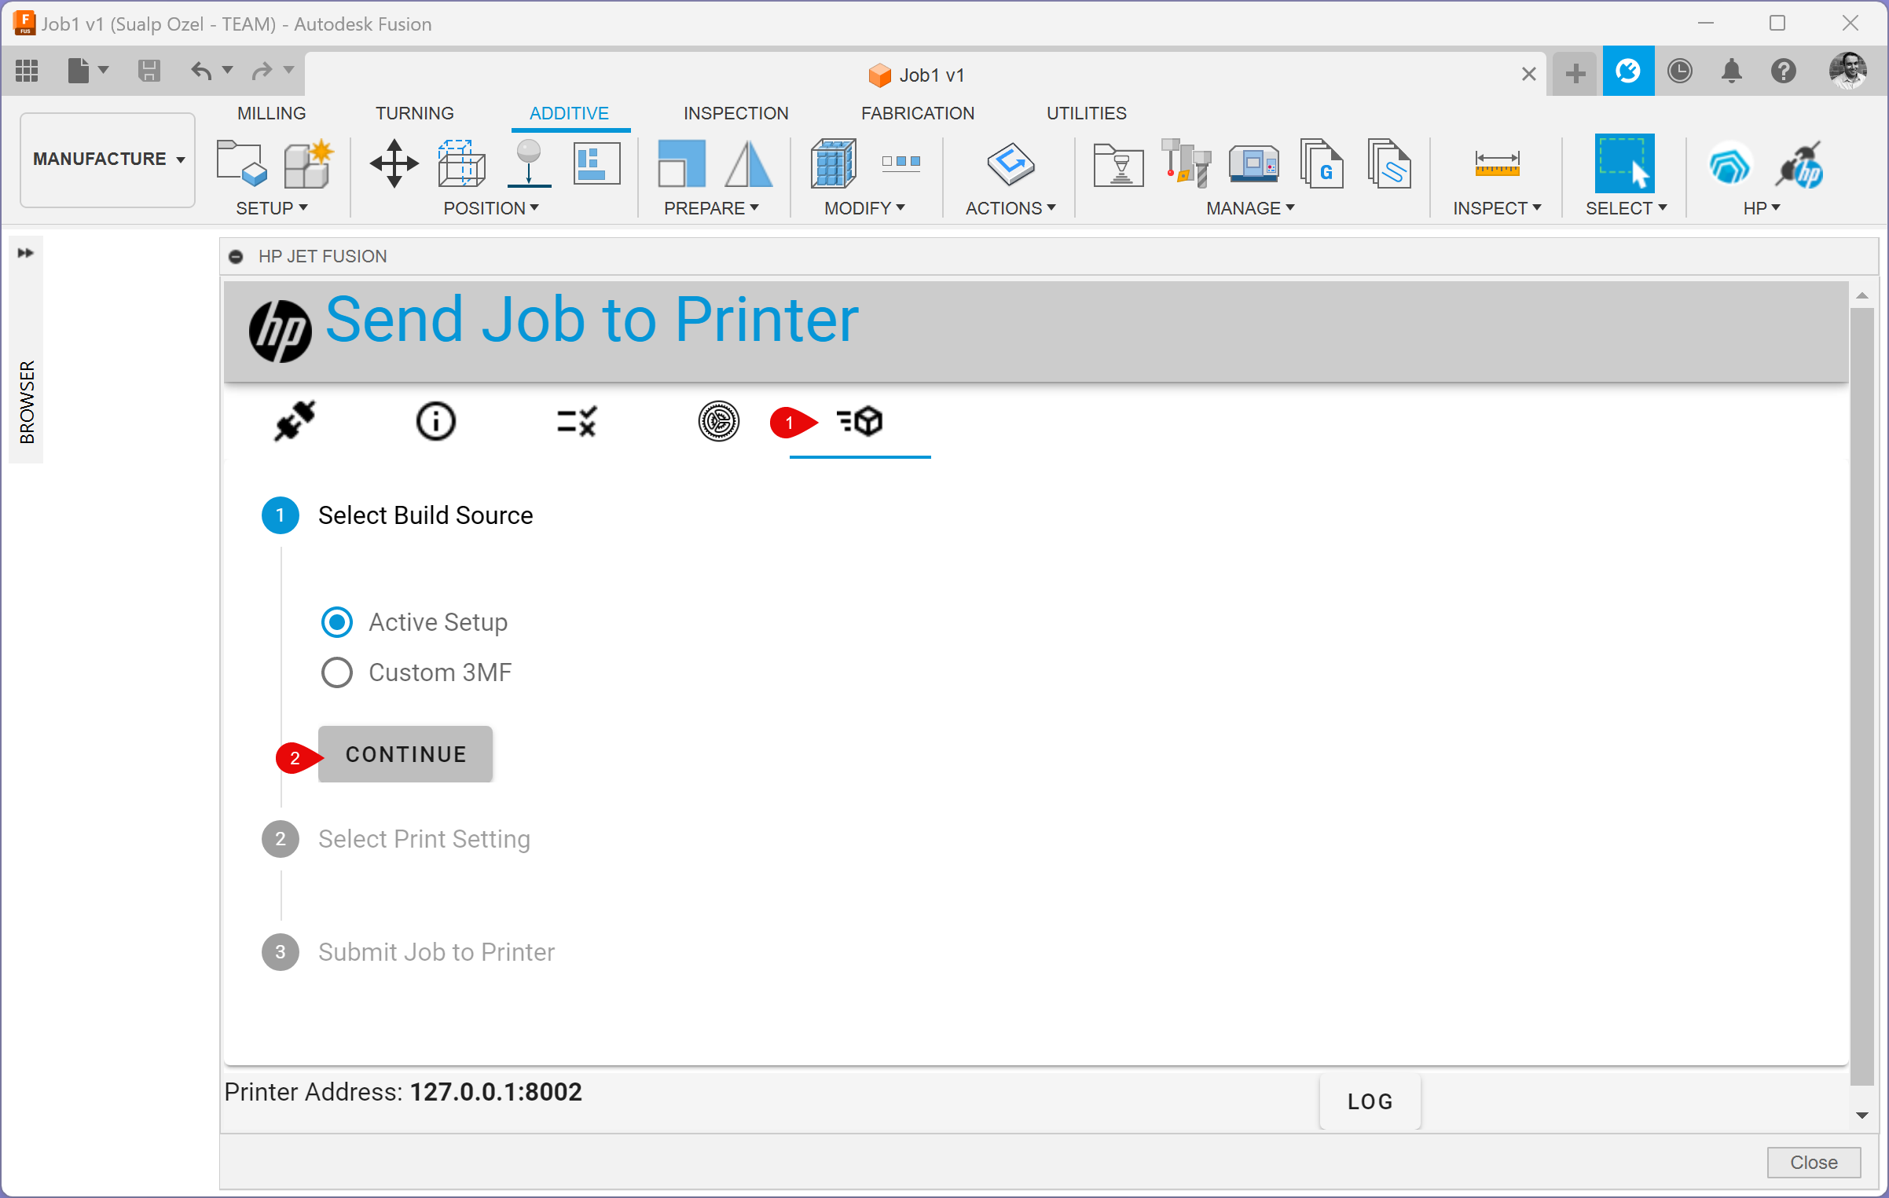This screenshot has height=1198, width=1889.
Task: Open the Machine Library icon
Action: click(x=1253, y=163)
